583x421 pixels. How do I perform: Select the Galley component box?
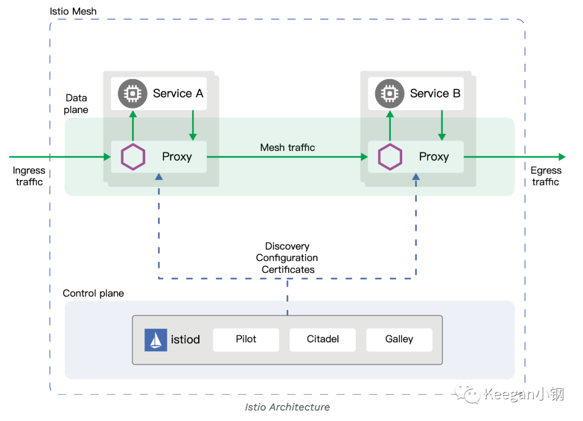pos(399,339)
